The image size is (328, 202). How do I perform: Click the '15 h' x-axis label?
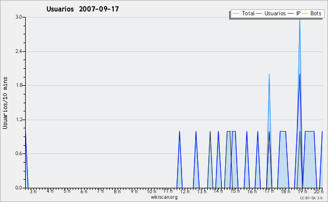(235, 191)
